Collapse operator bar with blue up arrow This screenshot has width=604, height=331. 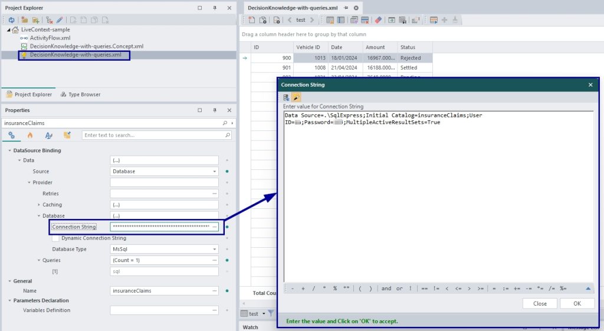[588, 289]
